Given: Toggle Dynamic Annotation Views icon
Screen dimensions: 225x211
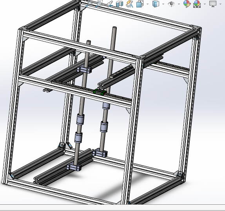Looking at the screenshot, I should (x=130, y=4).
